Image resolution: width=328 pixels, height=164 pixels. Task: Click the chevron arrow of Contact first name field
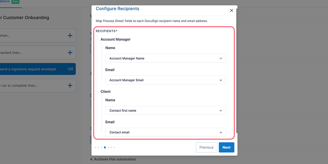221,111
